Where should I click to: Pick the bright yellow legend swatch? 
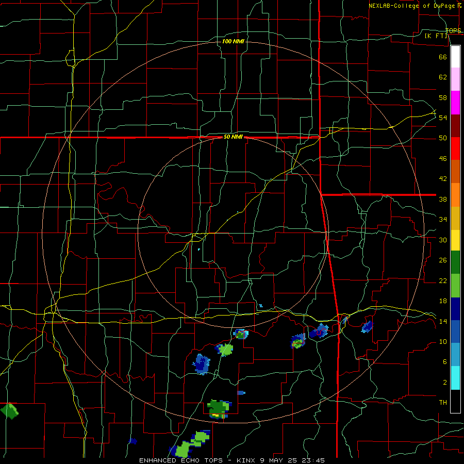[455, 240]
